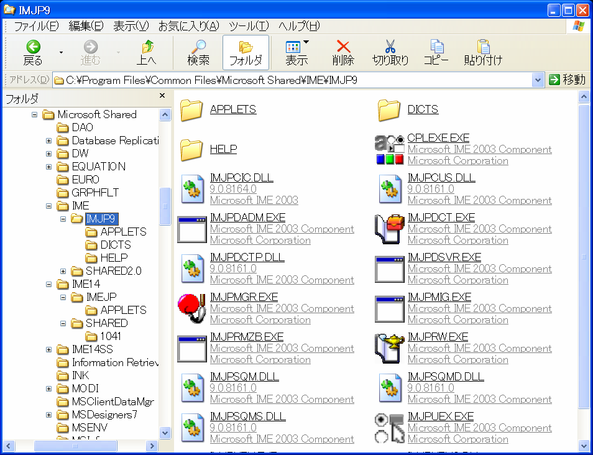Collapse the Microsoft Shared tree node

pyautogui.click(x=34, y=114)
